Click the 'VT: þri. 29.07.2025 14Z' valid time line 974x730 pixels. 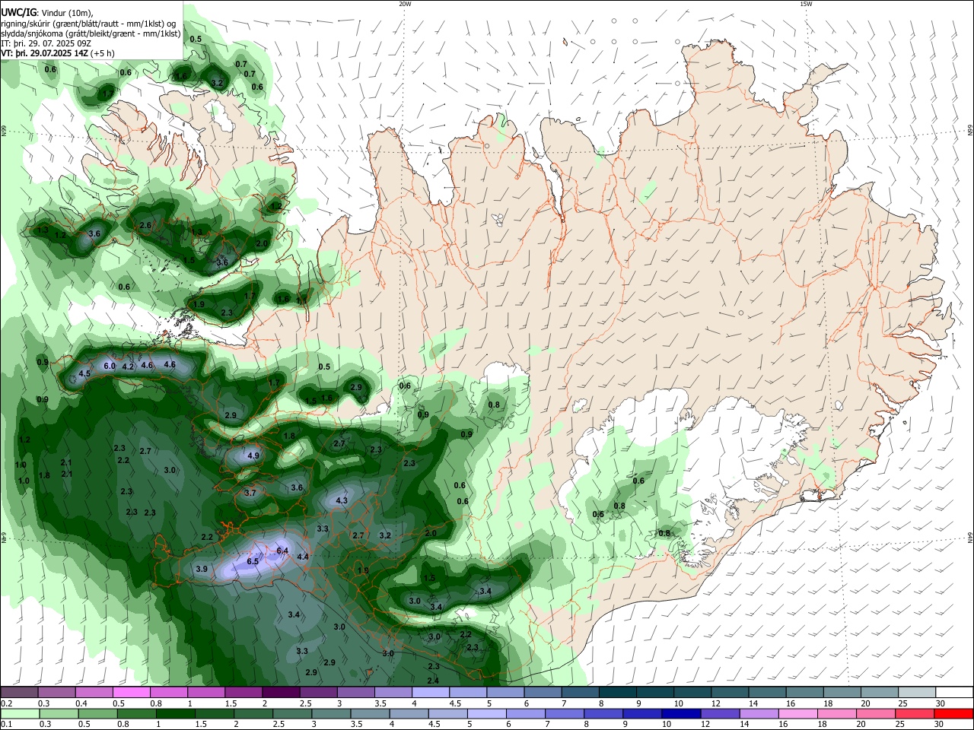tap(58, 53)
